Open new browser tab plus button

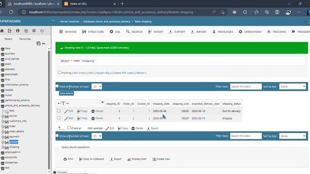[122, 4]
